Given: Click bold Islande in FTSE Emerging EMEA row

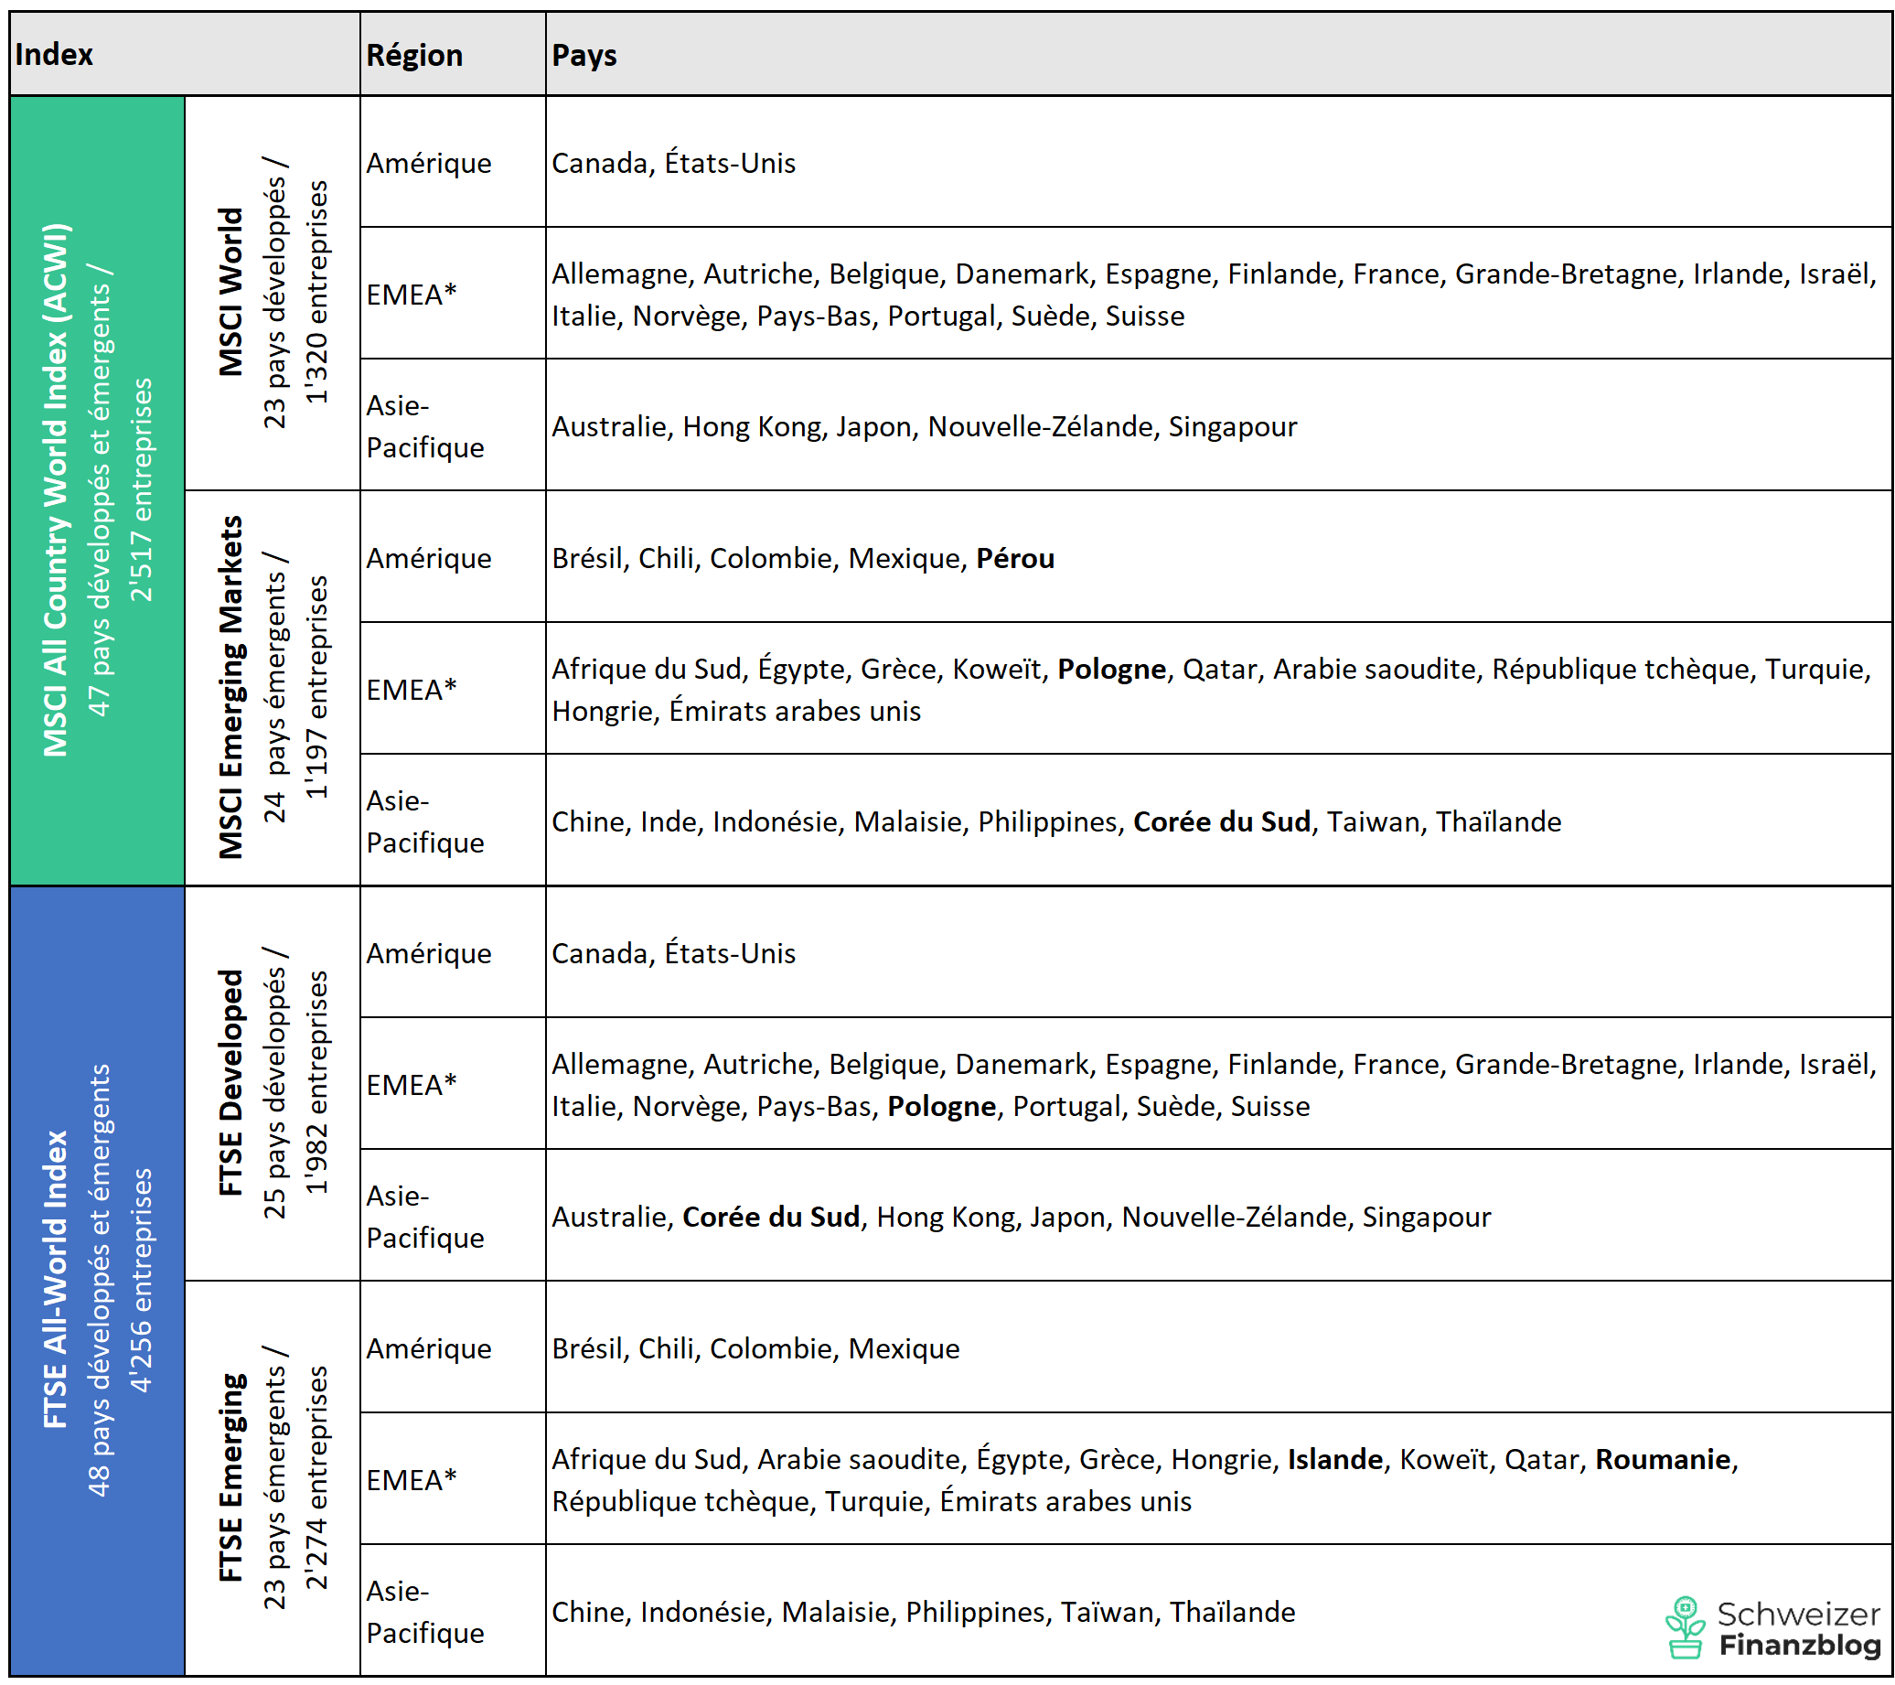Looking at the screenshot, I should [x=1334, y=1459].
